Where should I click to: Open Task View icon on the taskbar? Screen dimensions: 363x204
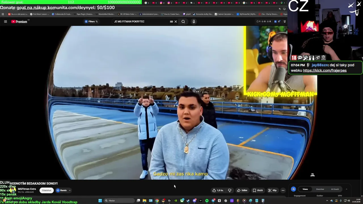coord(138,201)
